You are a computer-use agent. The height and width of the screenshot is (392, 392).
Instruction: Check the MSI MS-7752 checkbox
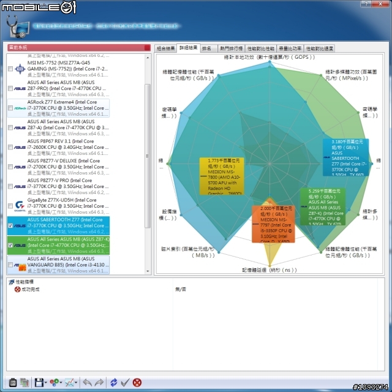click(10, 69)
